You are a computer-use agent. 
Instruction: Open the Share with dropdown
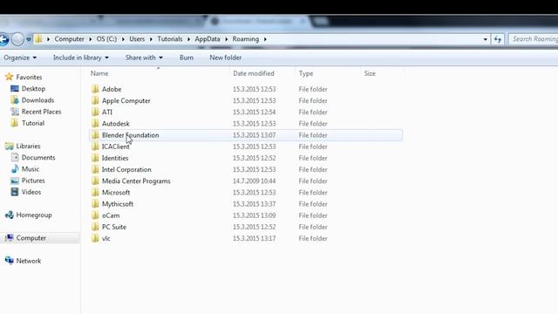(144, 58)
